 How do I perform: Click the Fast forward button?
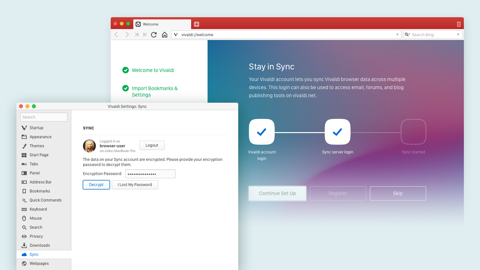coord(145,35)
